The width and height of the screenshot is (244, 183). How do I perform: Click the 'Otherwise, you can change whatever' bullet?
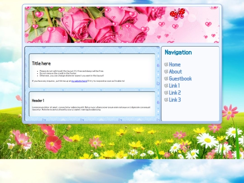pyautogui.click(x=72, y=75)
